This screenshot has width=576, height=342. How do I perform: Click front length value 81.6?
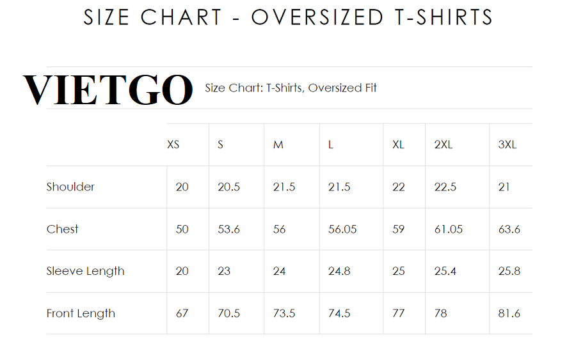click(x=509, y=313)
